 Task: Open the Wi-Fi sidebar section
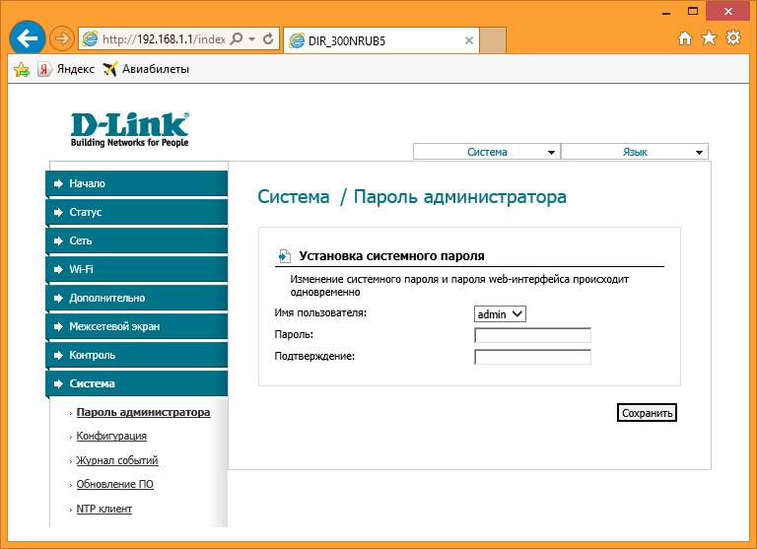(137, 269)
